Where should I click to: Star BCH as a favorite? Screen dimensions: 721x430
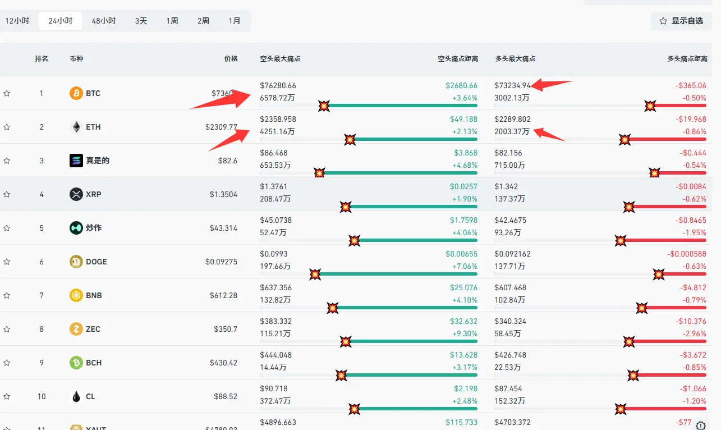click(x=7, y=363)
